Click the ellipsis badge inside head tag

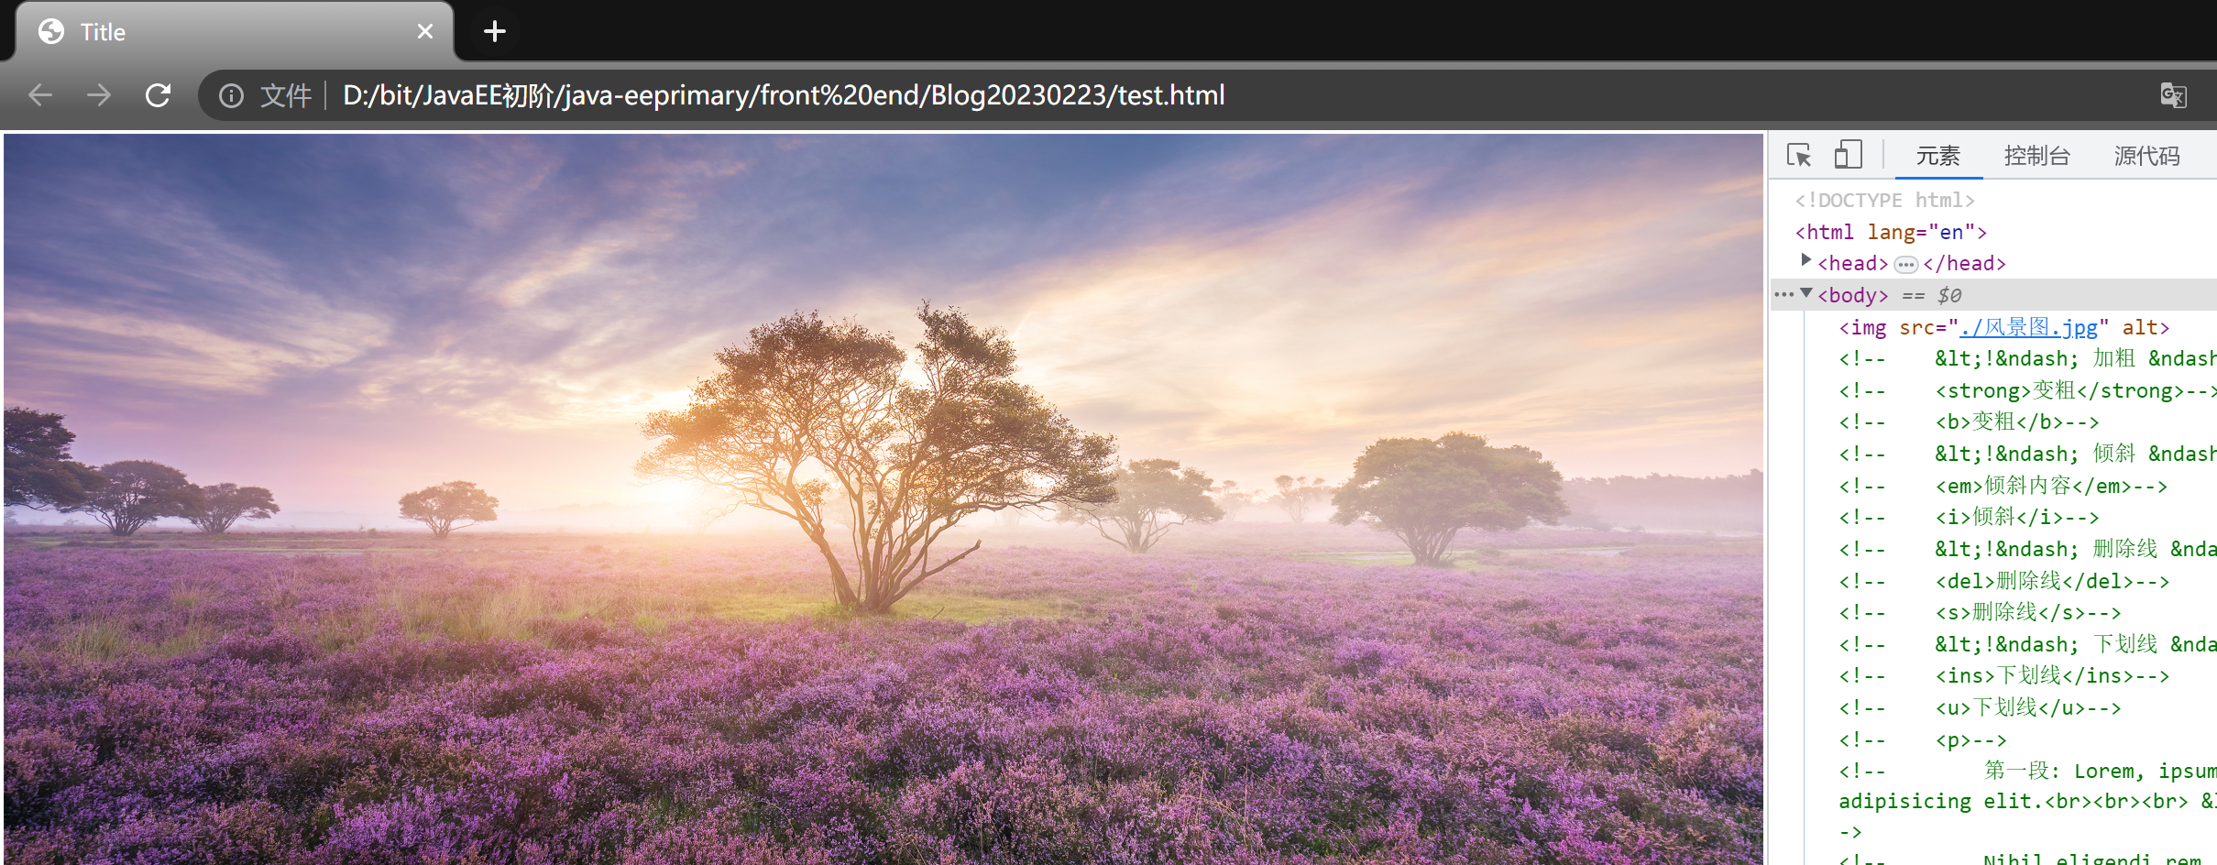pos(1905,265)
